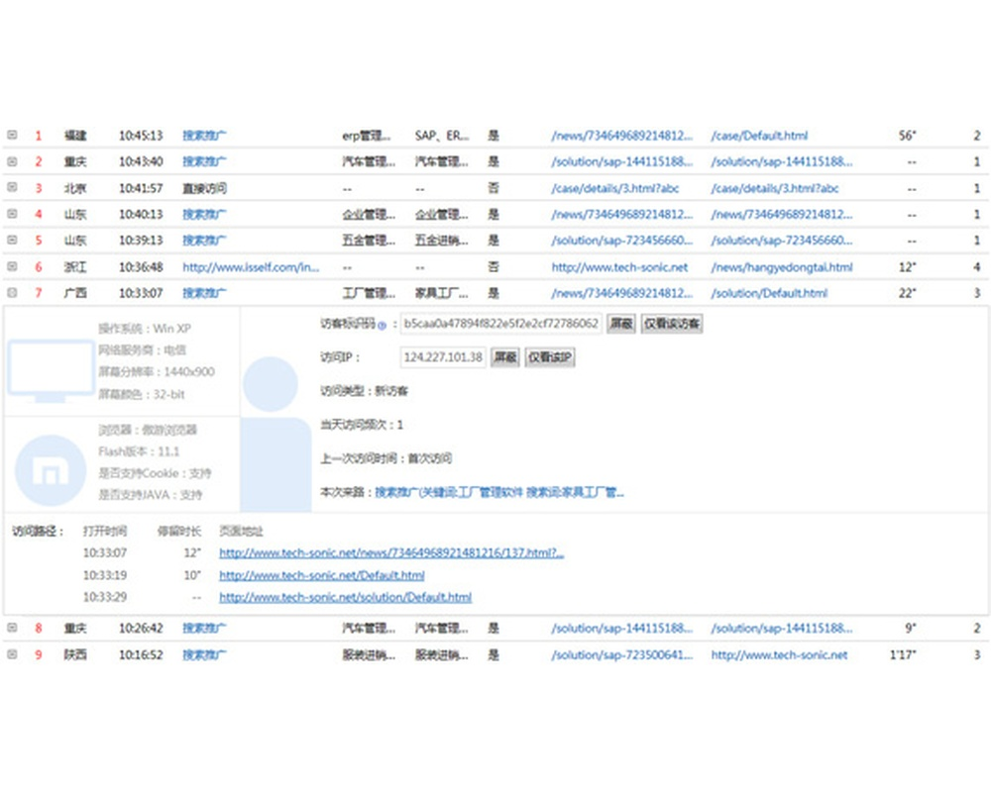Expand visitor row 1 from 福建
This screenshot has width=991, height=792.
pyautogui.click(x=12, y=136)
